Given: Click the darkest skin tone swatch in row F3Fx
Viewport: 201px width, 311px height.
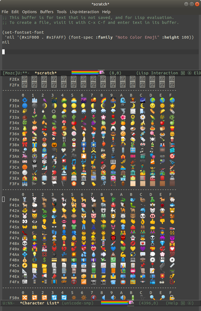Looking at the screenshot, I should click(x=172, y=184).
